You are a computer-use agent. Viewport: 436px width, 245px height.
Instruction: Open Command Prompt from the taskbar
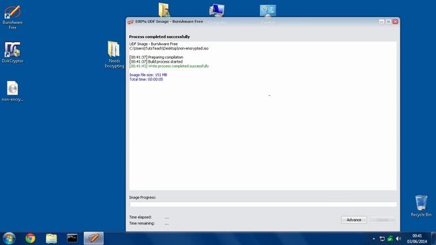pyautogui.click(x=72, y=238)
